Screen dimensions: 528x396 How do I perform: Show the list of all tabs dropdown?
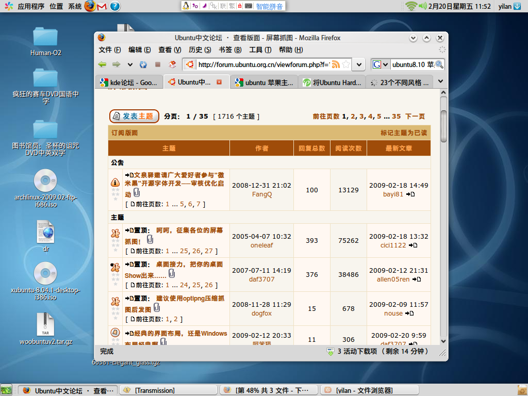pos(440,81)
